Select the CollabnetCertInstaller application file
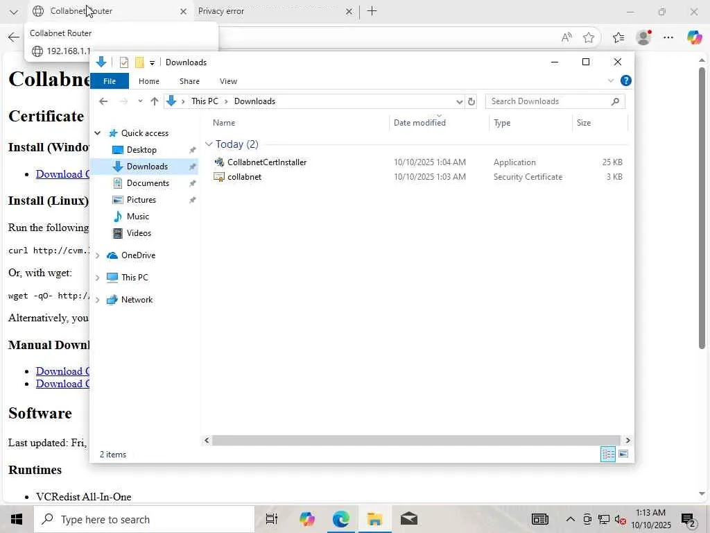Viewport: 710px width, 533px height. coord(267,162)
